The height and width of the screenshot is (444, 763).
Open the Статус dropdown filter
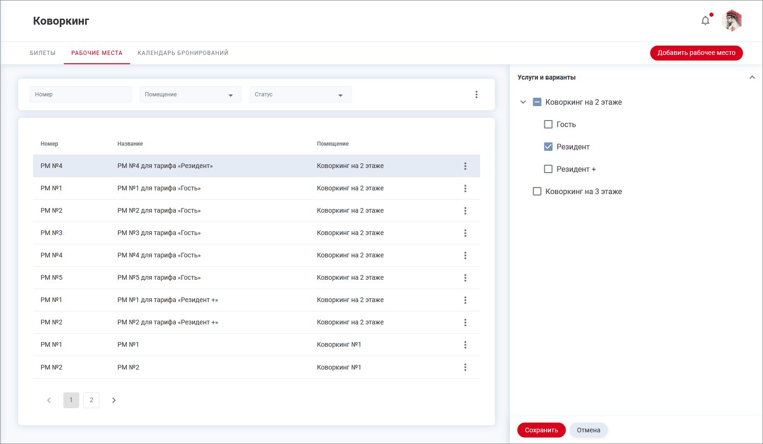pyautogui.click(x=300, y=94)
